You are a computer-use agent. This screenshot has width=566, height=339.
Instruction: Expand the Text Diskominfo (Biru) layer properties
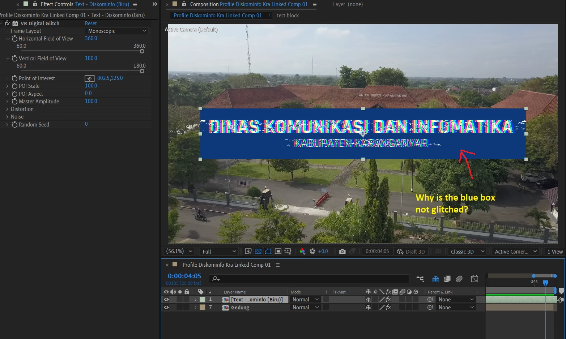tap(196, 300)
